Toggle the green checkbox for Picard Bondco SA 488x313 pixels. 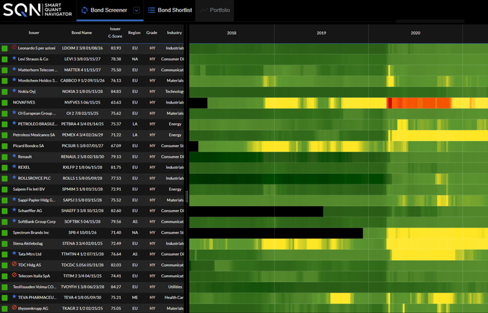[5, 146]
